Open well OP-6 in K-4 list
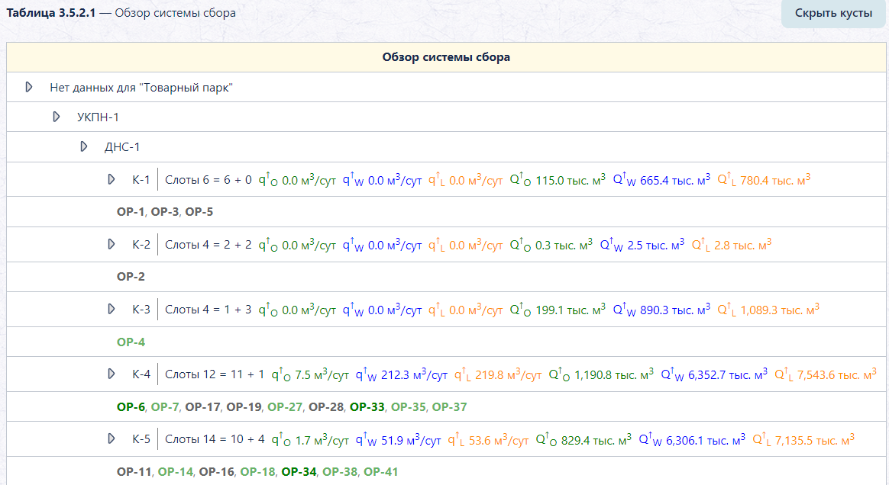This screenshot has width=889, height=485. 131,407
